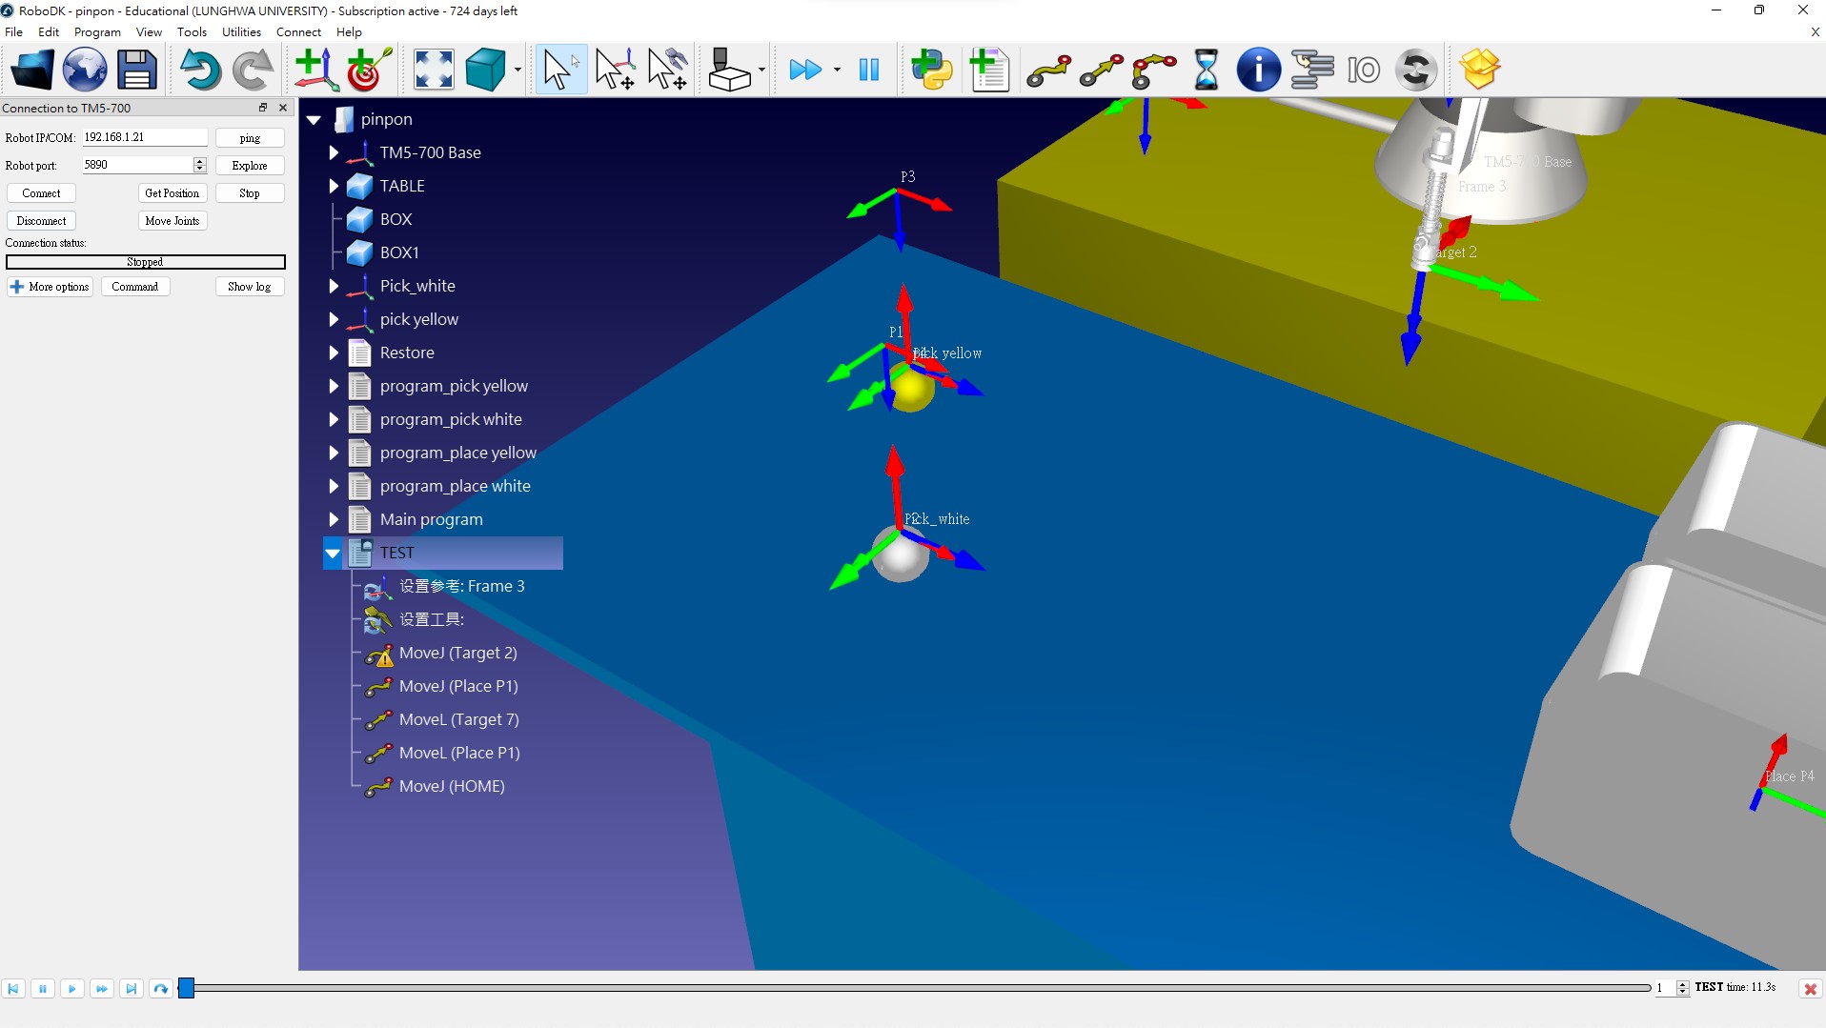Click the Disconnect button
The image size is (1826, 1028).
(41, 221)
